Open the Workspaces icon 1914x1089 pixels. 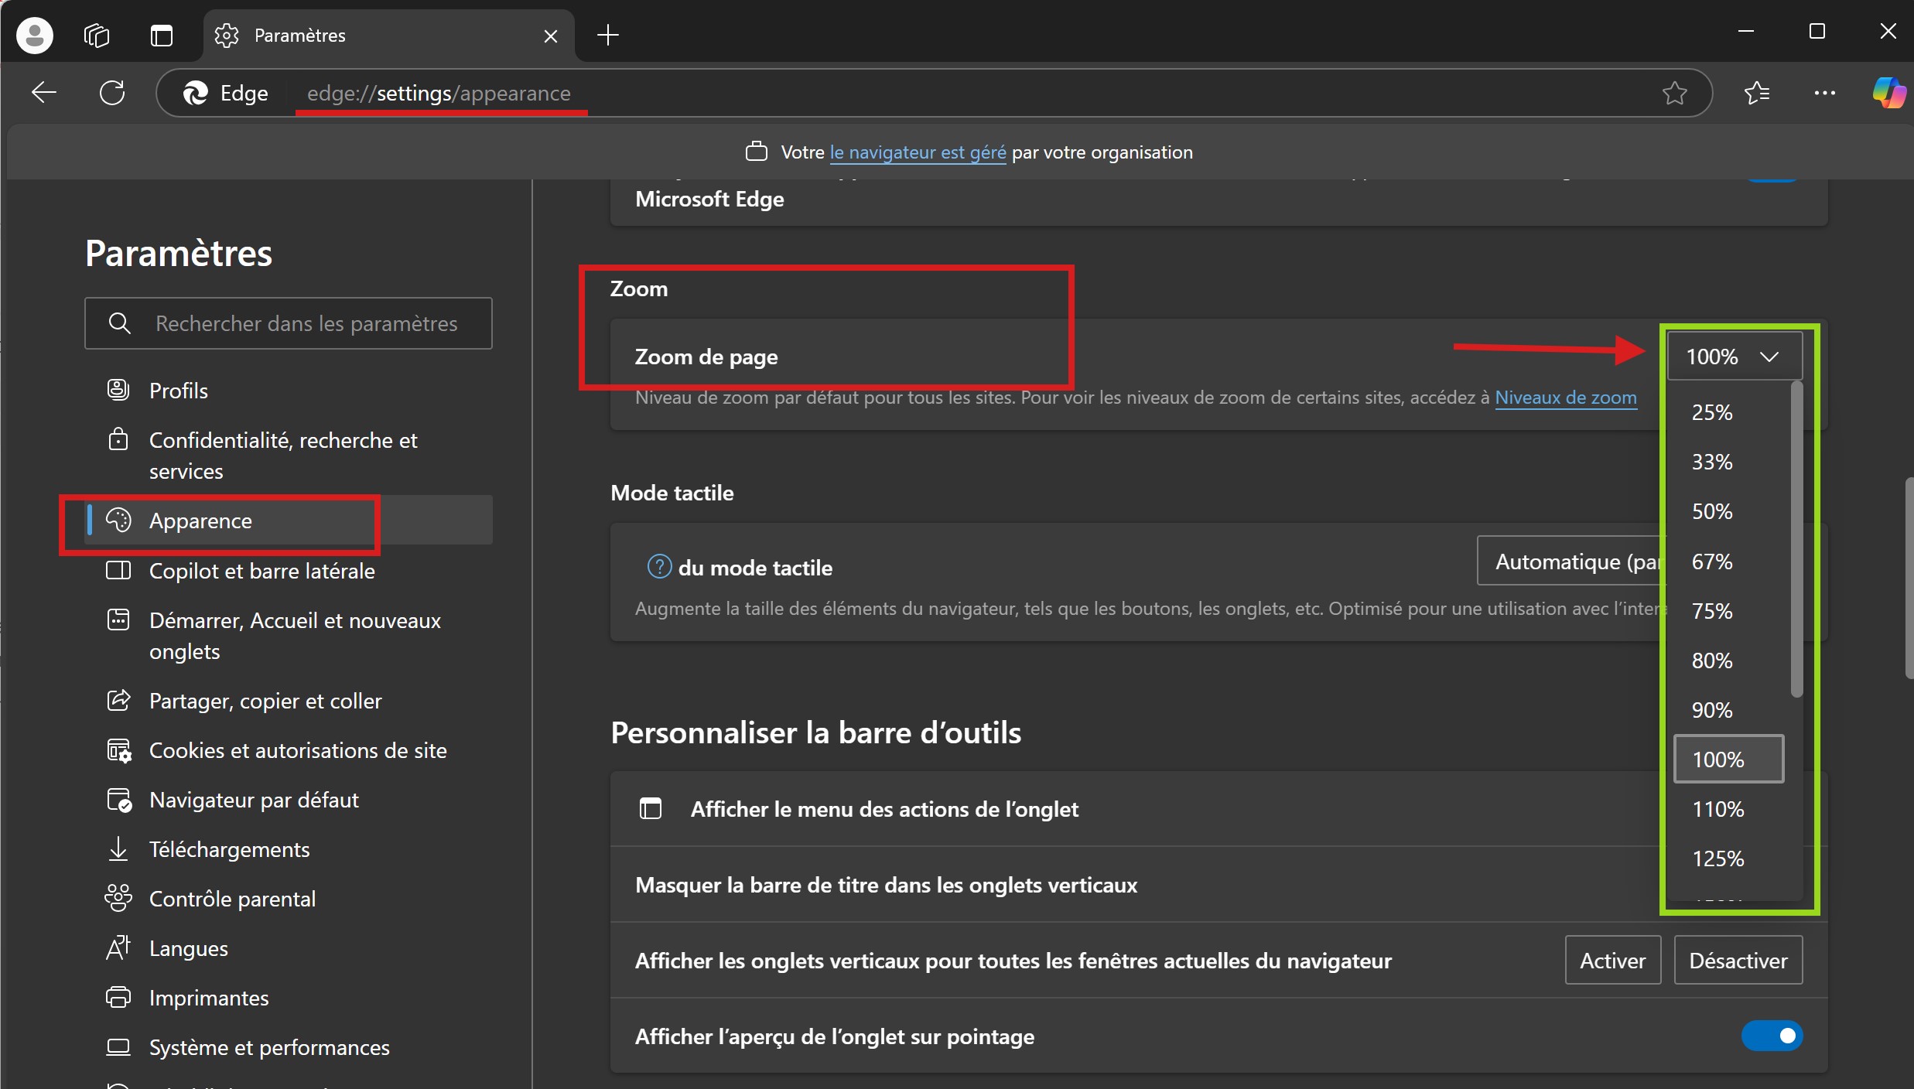(97, 36)
